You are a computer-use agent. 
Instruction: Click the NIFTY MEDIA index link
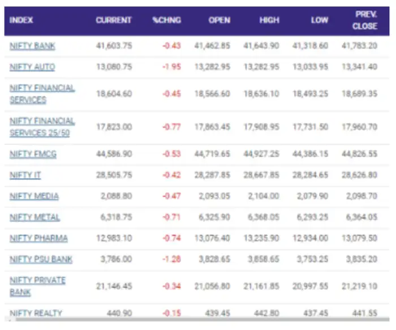[34, 196]
